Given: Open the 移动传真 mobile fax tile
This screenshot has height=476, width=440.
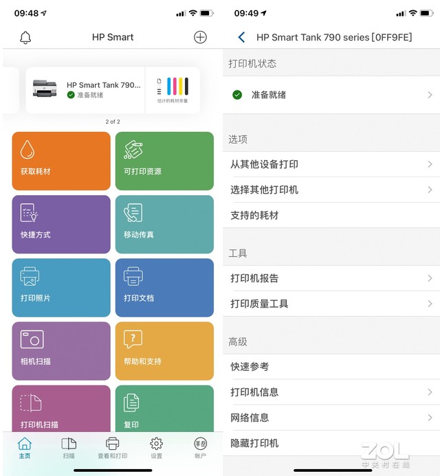Looking at the screenshot, I should pos(164,225).
